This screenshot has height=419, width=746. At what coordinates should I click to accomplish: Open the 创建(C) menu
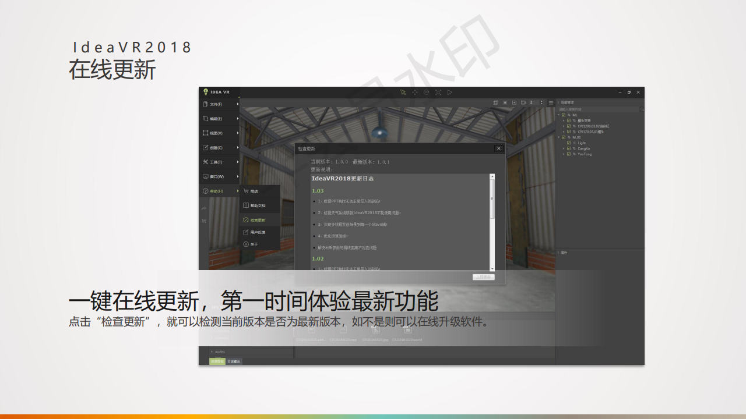pos(220,148)
